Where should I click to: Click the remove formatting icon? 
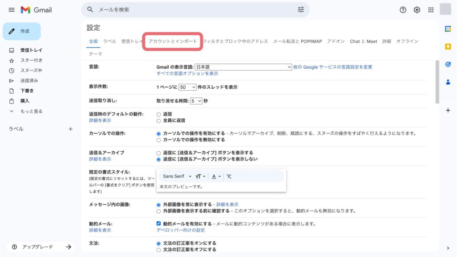229,176
